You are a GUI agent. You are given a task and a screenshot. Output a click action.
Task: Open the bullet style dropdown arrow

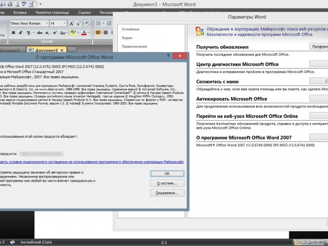[x=103, y=23]
